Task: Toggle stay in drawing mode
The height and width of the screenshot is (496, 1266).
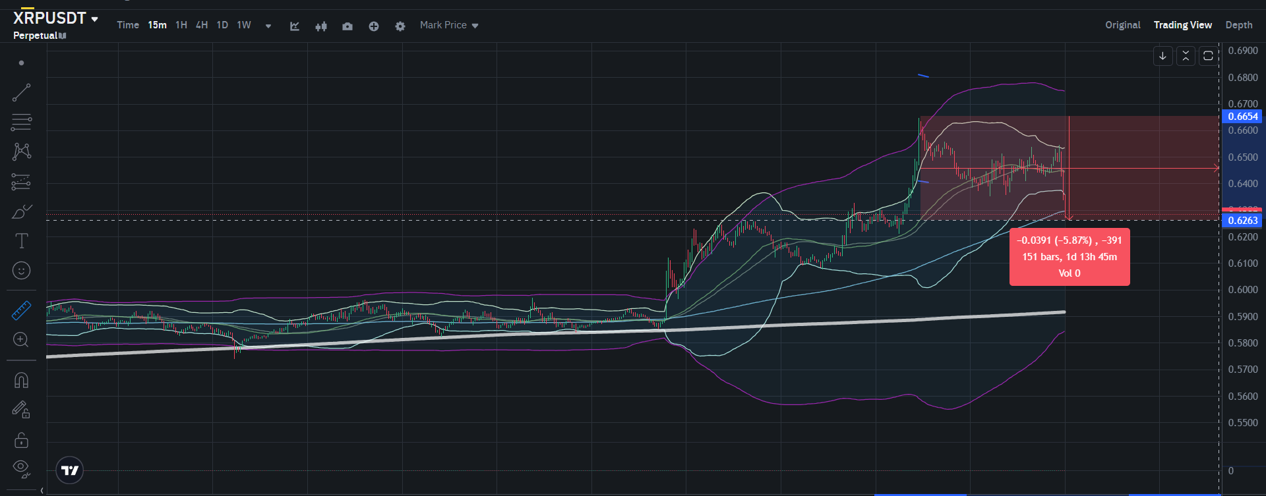Action: [x=21, y=410]
